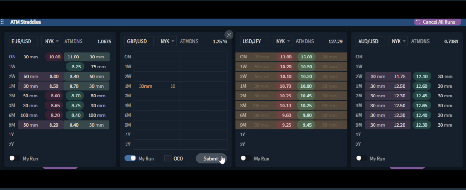The image size is (466, 190).
Task: Enable My Run toggle on EUR/USD card
Action: click(x=15, y=158)
